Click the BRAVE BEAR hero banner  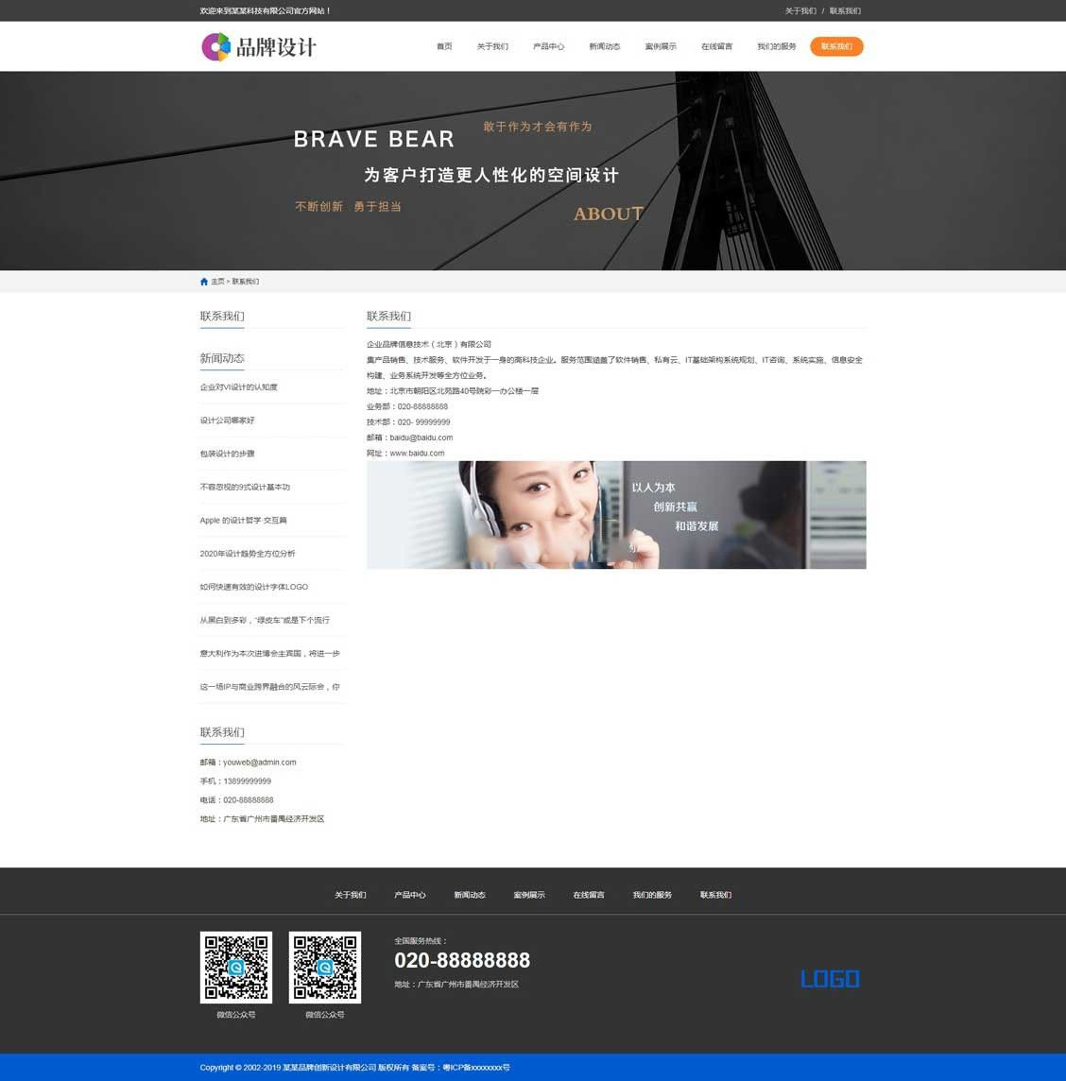click(533, 171)
